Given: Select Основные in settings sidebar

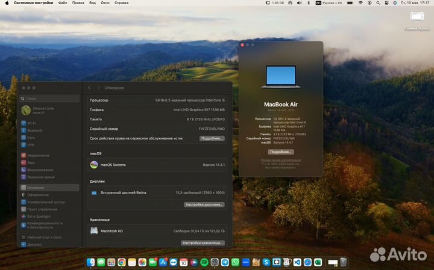Looking at the screenshot, I should tap(49, 188).
